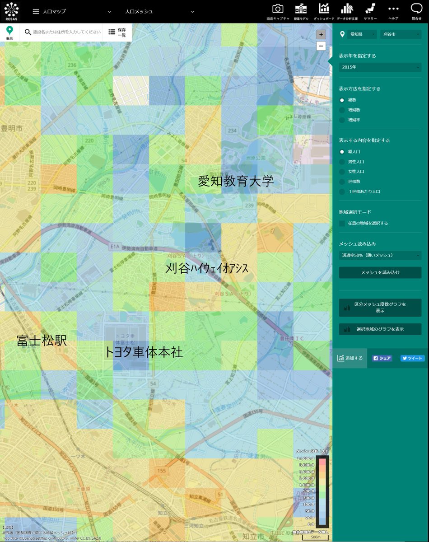Screen dimensions: 429x542
Task: Click the 表示年を指定する heading
Action: click(x=358, y=56)
